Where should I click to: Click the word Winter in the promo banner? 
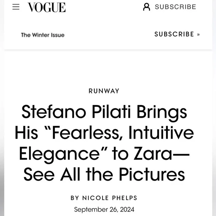[x=41, y=35]
